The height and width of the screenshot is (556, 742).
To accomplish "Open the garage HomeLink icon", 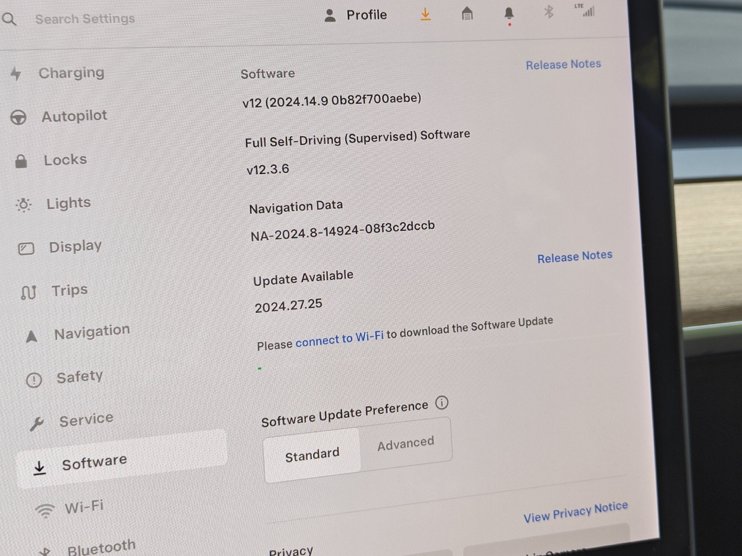I will [467, 14].
